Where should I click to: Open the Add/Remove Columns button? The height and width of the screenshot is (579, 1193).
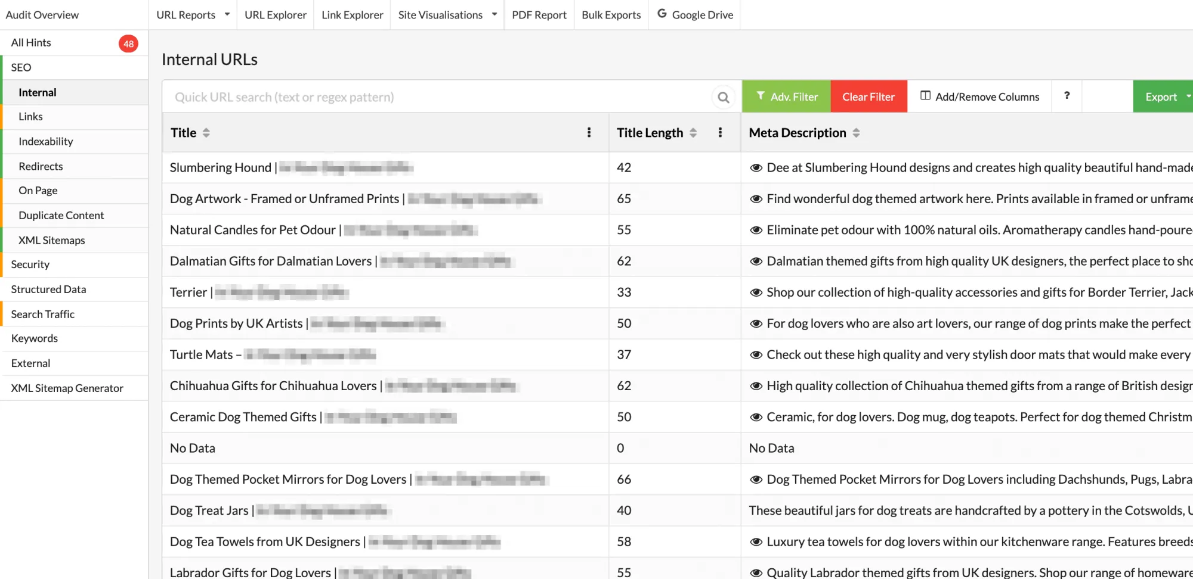[979, 96]
